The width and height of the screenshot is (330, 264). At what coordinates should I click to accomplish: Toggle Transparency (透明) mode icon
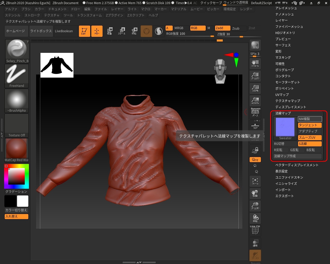pyautogui.click(x=255, y=243)
